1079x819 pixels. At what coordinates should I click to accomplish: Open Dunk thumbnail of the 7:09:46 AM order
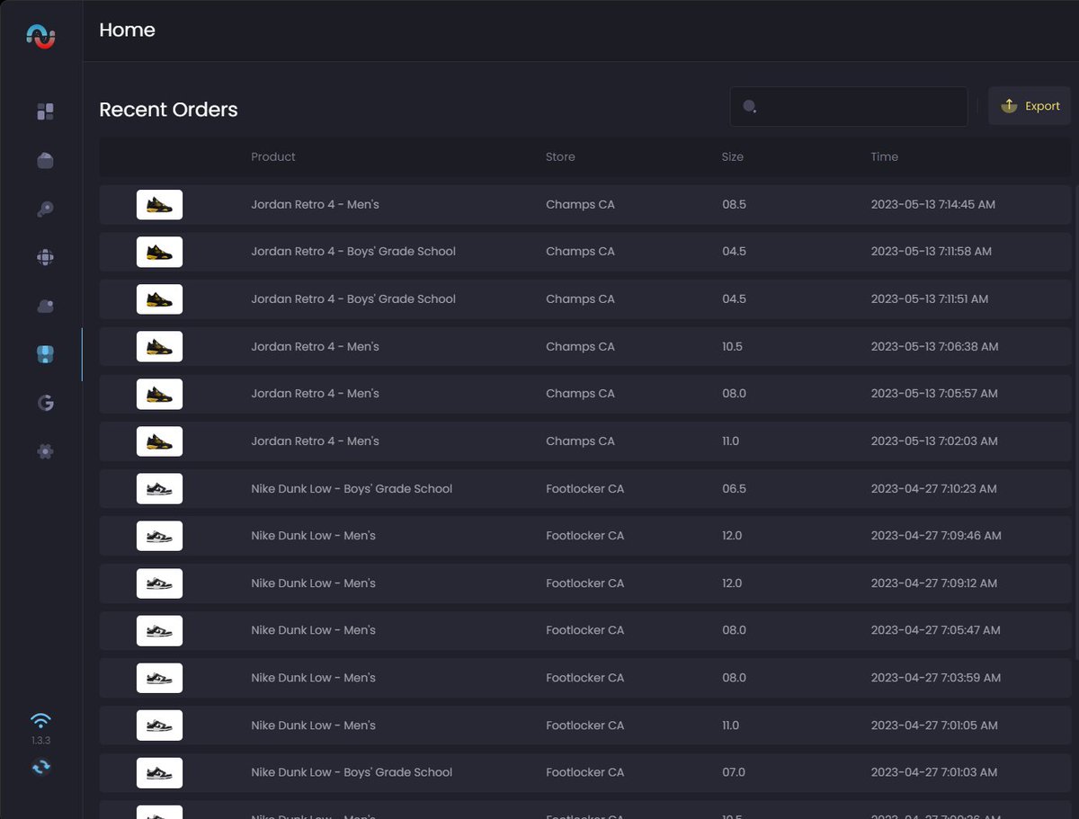(159, 536)
